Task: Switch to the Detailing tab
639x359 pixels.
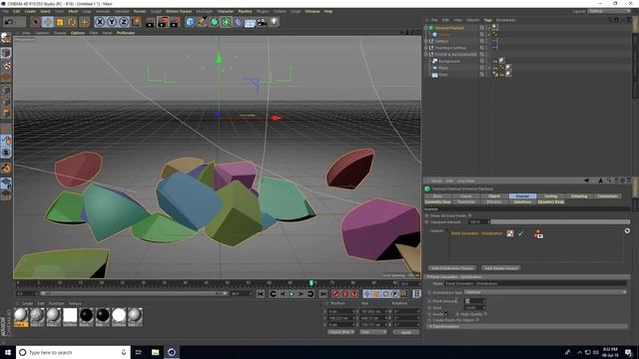Action: pos(579,196)
